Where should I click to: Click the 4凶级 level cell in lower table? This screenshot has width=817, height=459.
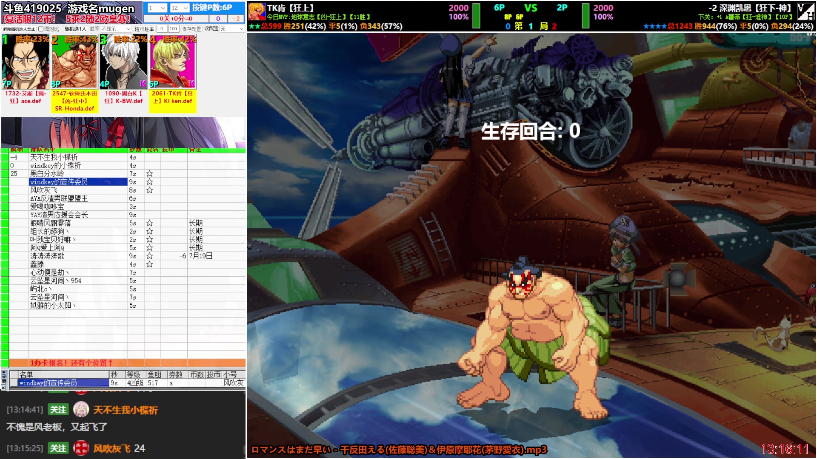(x=136, y=383)
